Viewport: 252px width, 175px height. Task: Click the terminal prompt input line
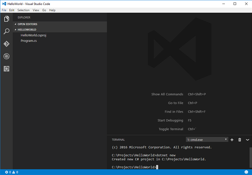click(x=135, y=167)
